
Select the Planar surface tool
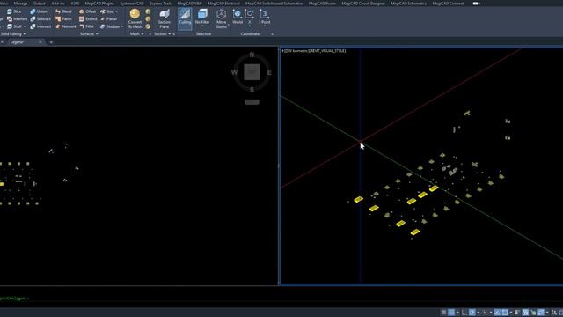click(x=109, y=19)
